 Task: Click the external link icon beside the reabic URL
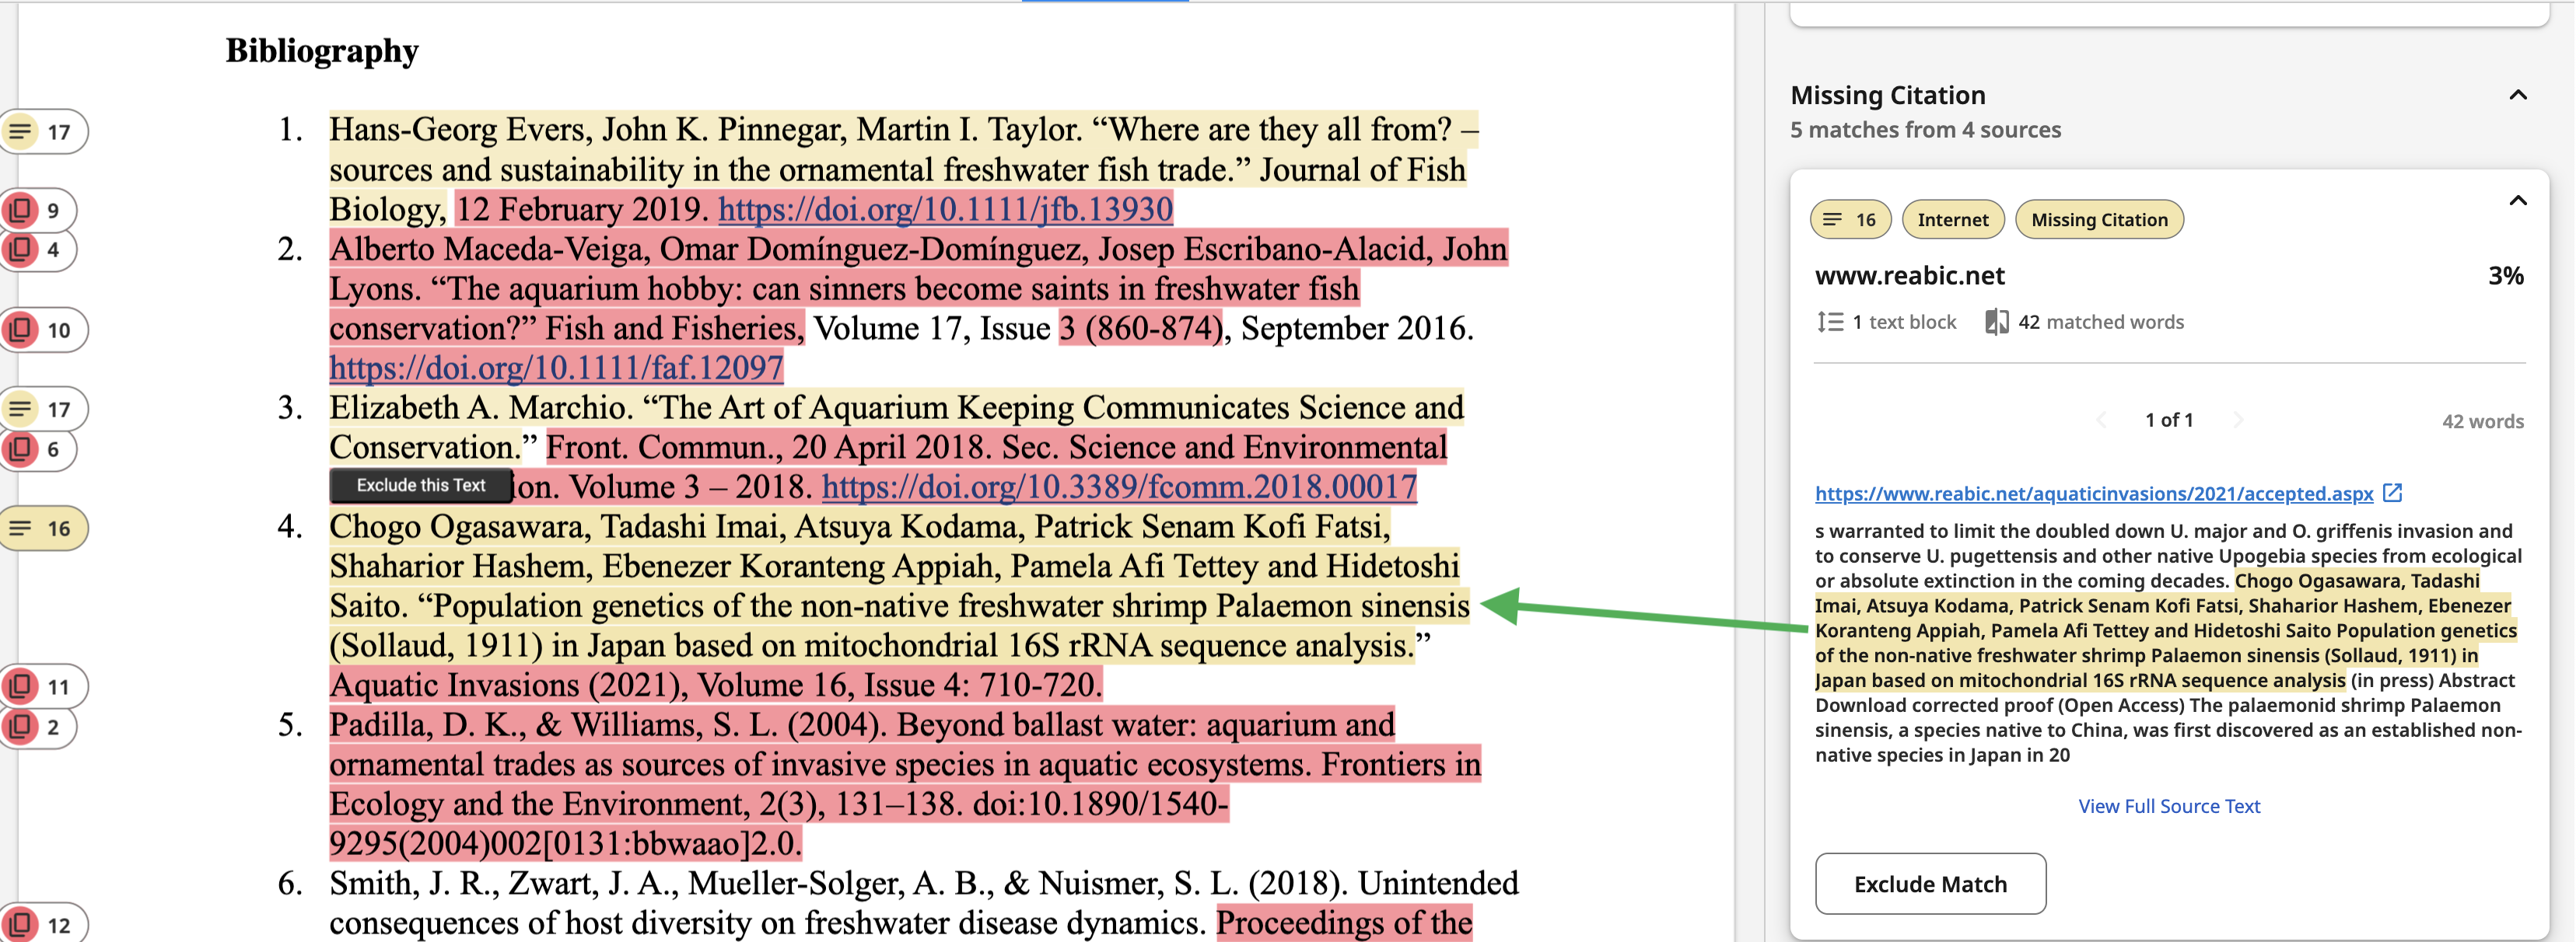pyautogui.click(x=2392, y=493)
